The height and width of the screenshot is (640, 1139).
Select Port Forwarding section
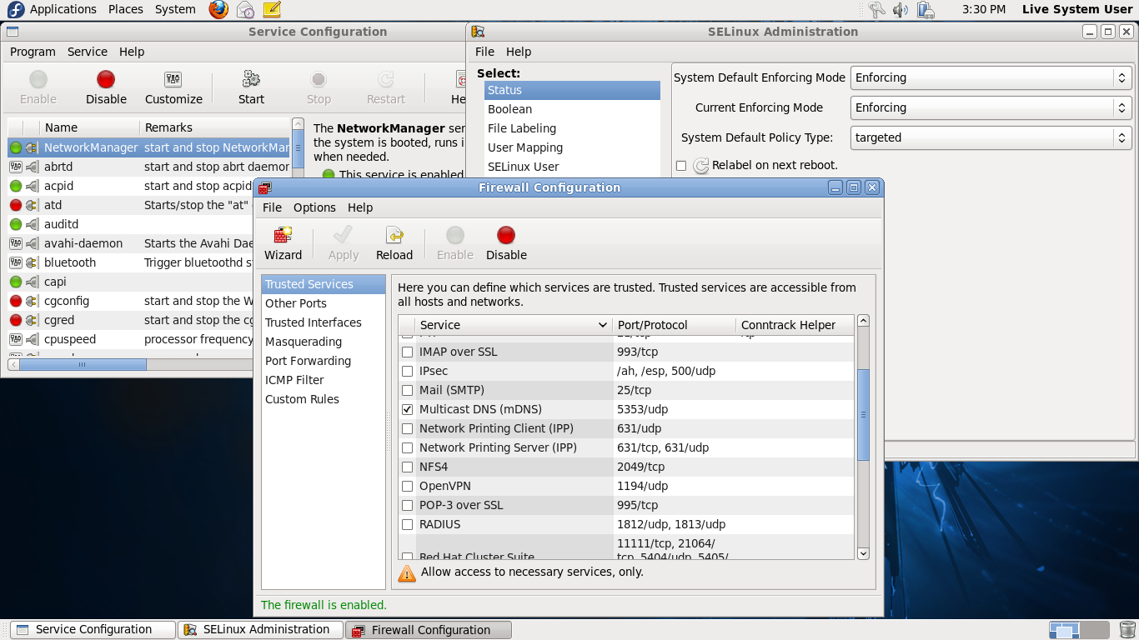pos(324,361)
